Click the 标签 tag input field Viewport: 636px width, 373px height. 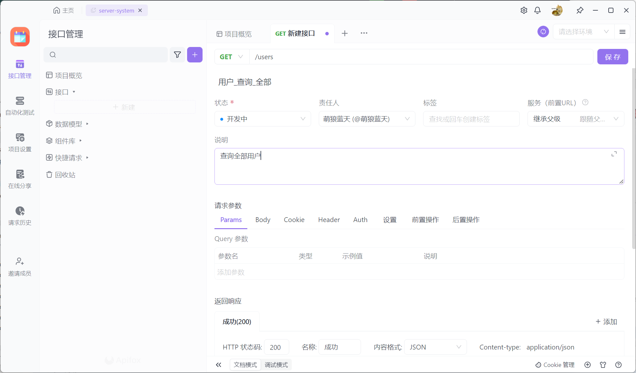point(471,119)
